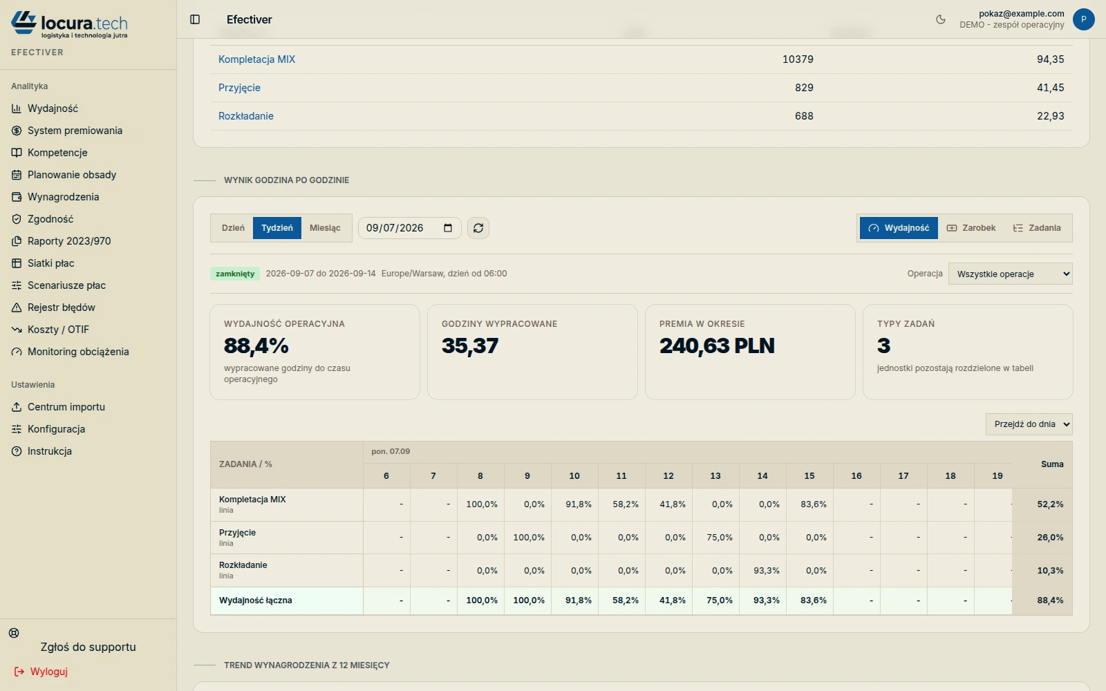The width and height of the screenshot is (1106, 691).
Task: Open Wydajność in the sidebar
Action: click(x=53, y=108)
